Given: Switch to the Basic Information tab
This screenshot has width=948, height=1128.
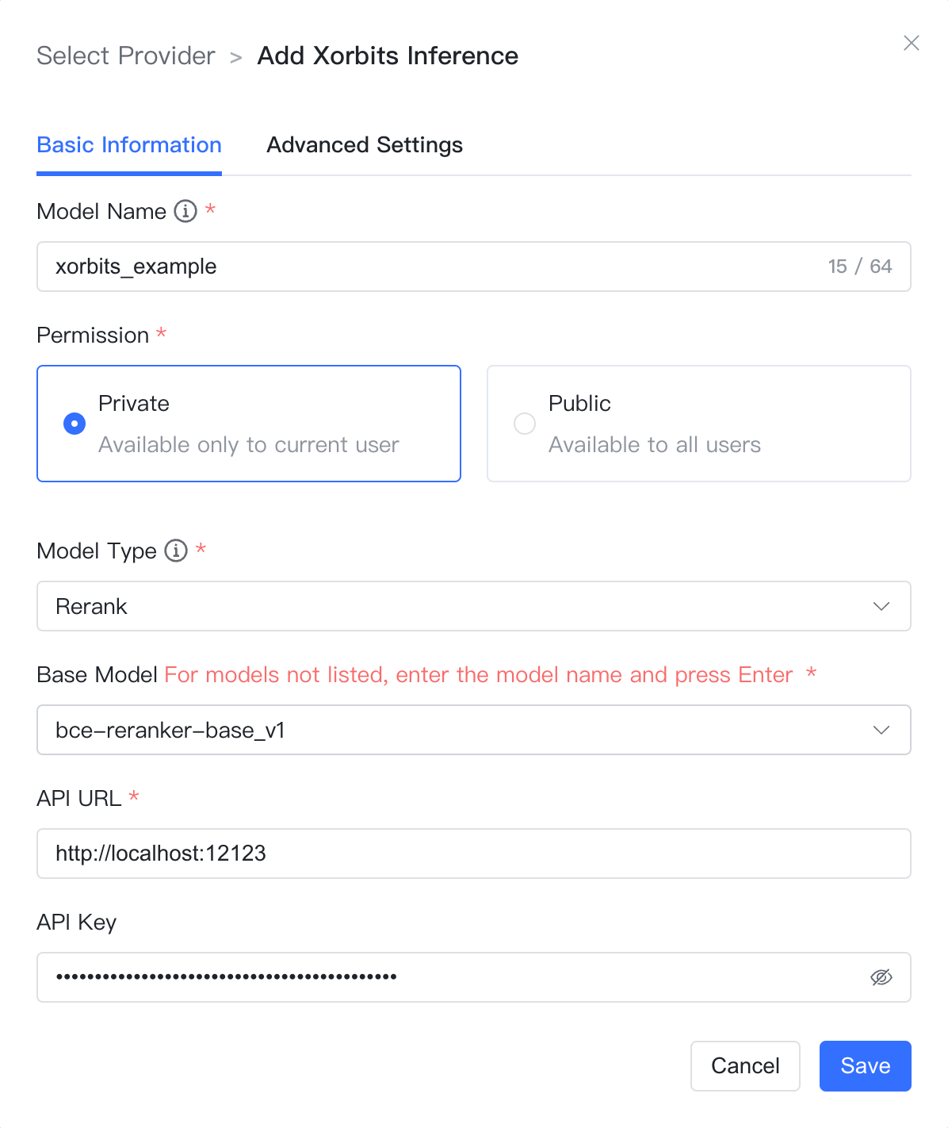Looking at the screenshot, I should (x=129, y=145).
